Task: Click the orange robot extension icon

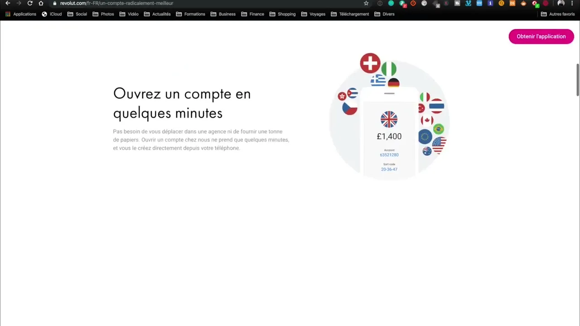Action: click(523, 3)
